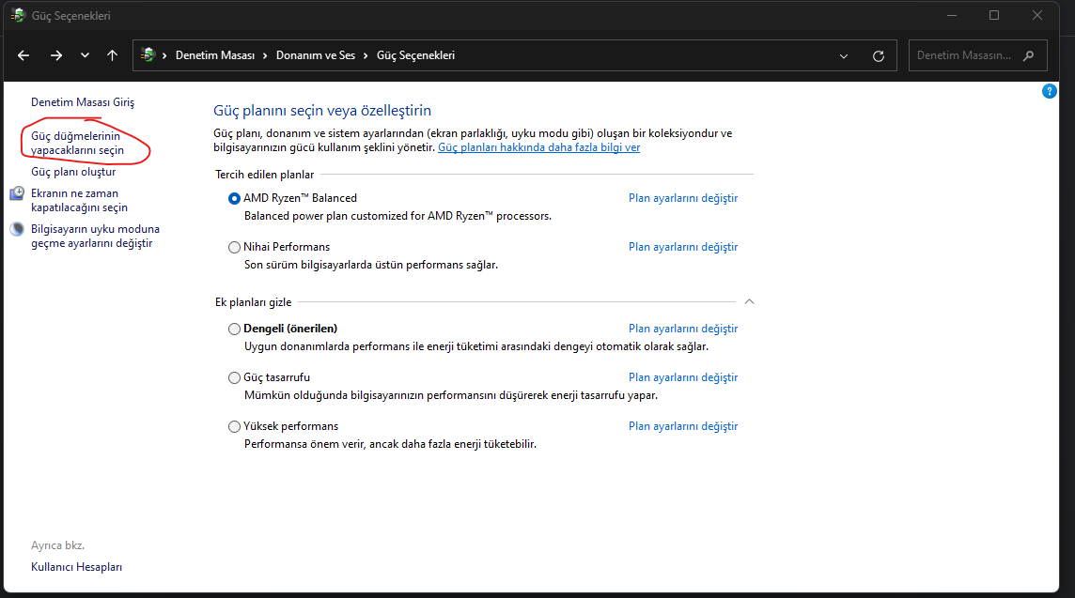
Task: Navigate to Denetim Masası breadcrumb
Action: (x=215, y=55)
